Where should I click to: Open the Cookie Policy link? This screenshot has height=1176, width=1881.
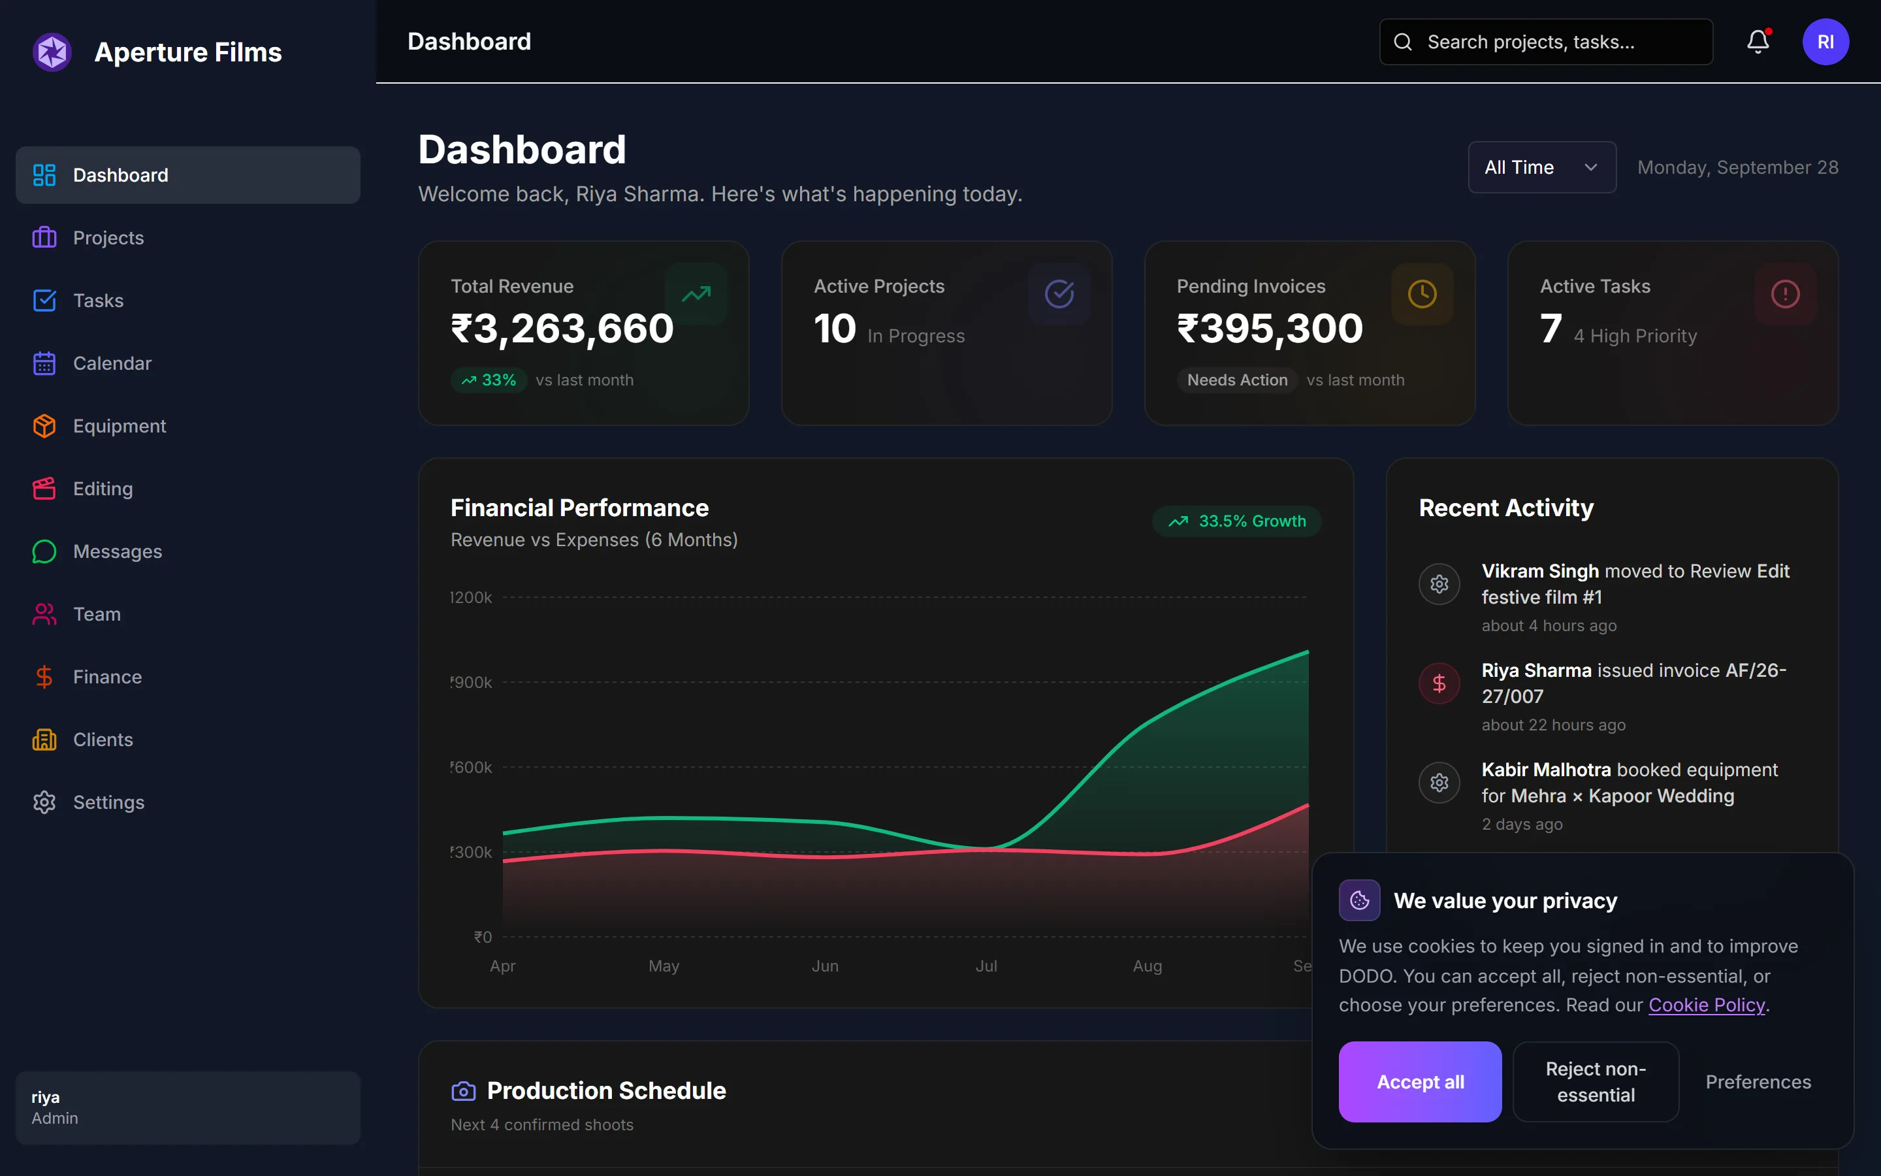point(1707,1005)
